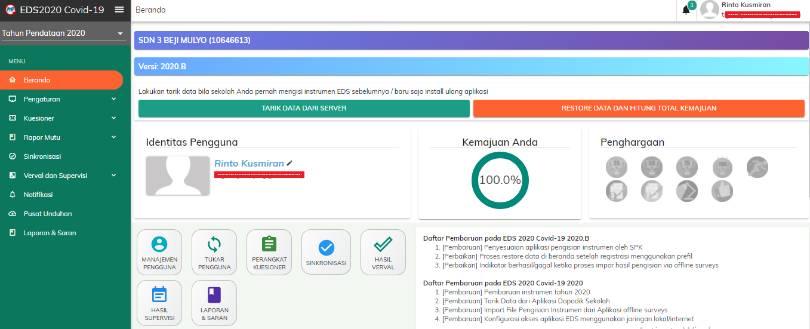
Task: Open the Tahun Pendataan 2020 dropdown
Action: [63, 33]
